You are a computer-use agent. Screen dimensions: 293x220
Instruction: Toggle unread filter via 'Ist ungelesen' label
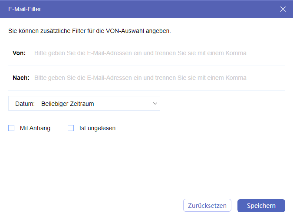tap(98, 128)
